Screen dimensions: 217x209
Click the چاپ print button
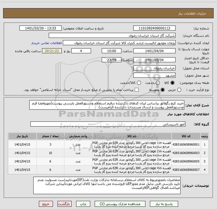point(83,204)
